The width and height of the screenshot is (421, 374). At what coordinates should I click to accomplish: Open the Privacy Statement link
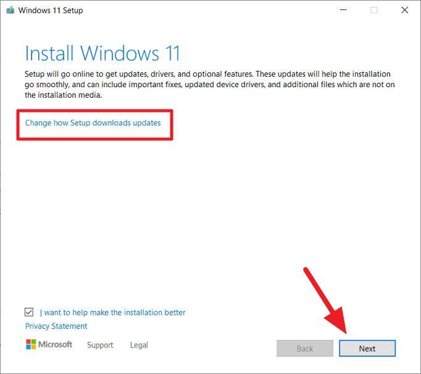[56, 326]
